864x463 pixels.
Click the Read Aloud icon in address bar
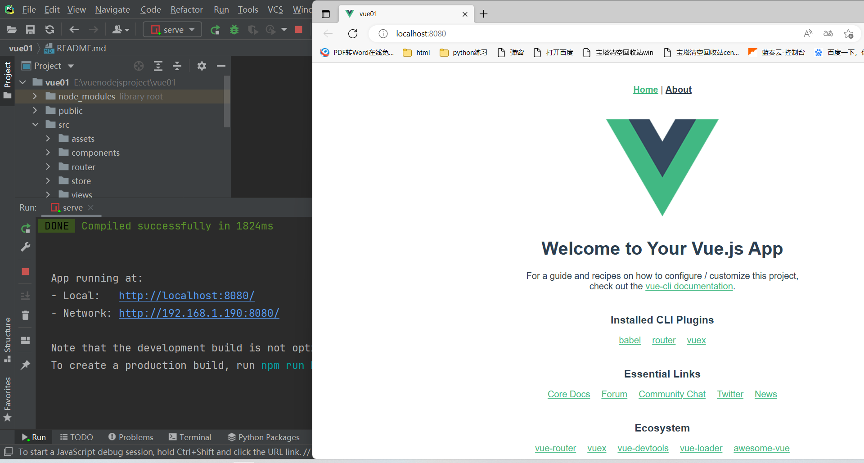(x=808, y=33)
